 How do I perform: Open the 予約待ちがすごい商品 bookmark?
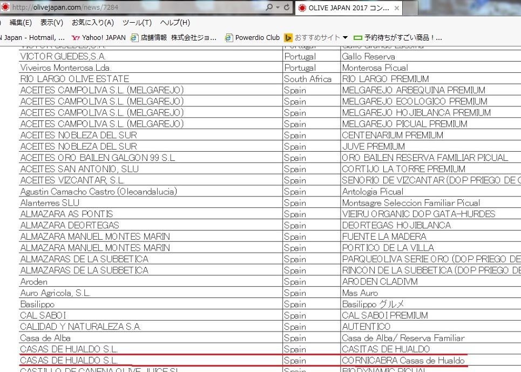(x=398, y=38)
